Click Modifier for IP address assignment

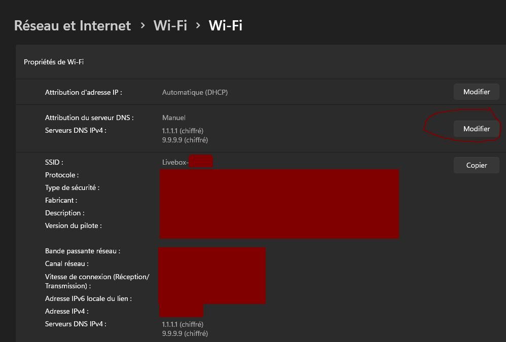(476, 92)
